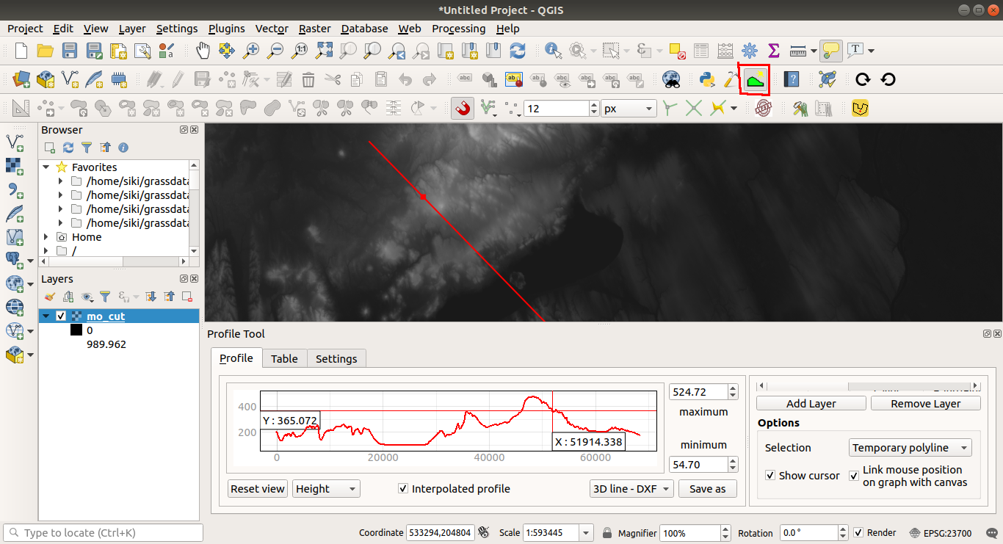Click the Undo arrow icon
The image size is (1003, 544).
405,79
